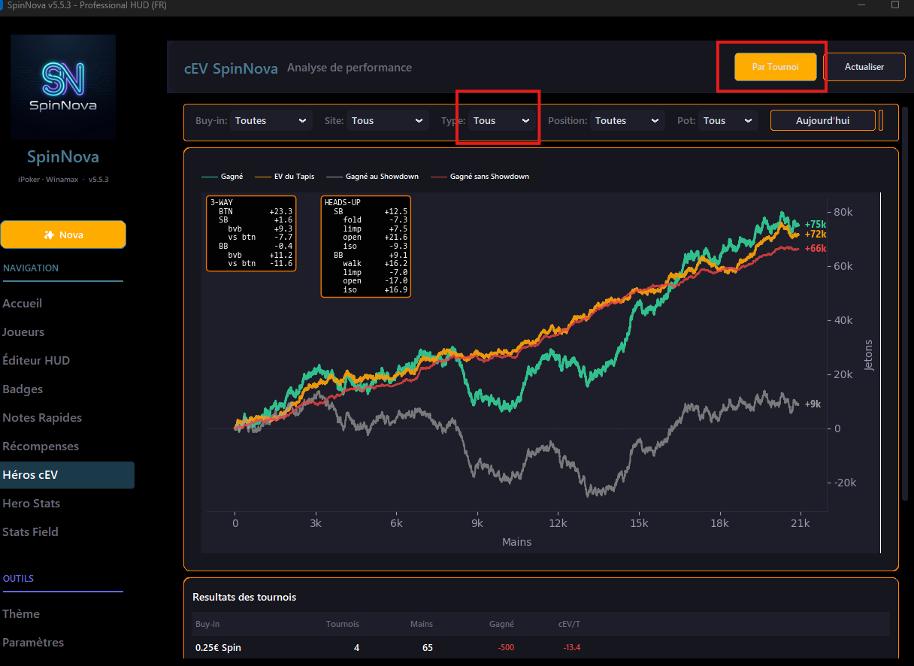
Task: Click Gagné au Showdown legend entry
Action: [372, 177]
